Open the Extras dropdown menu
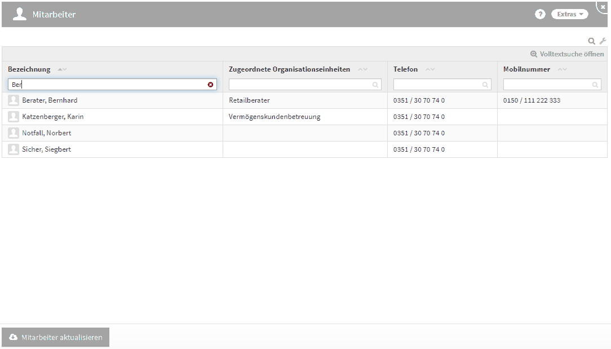 tap(569, 14)
